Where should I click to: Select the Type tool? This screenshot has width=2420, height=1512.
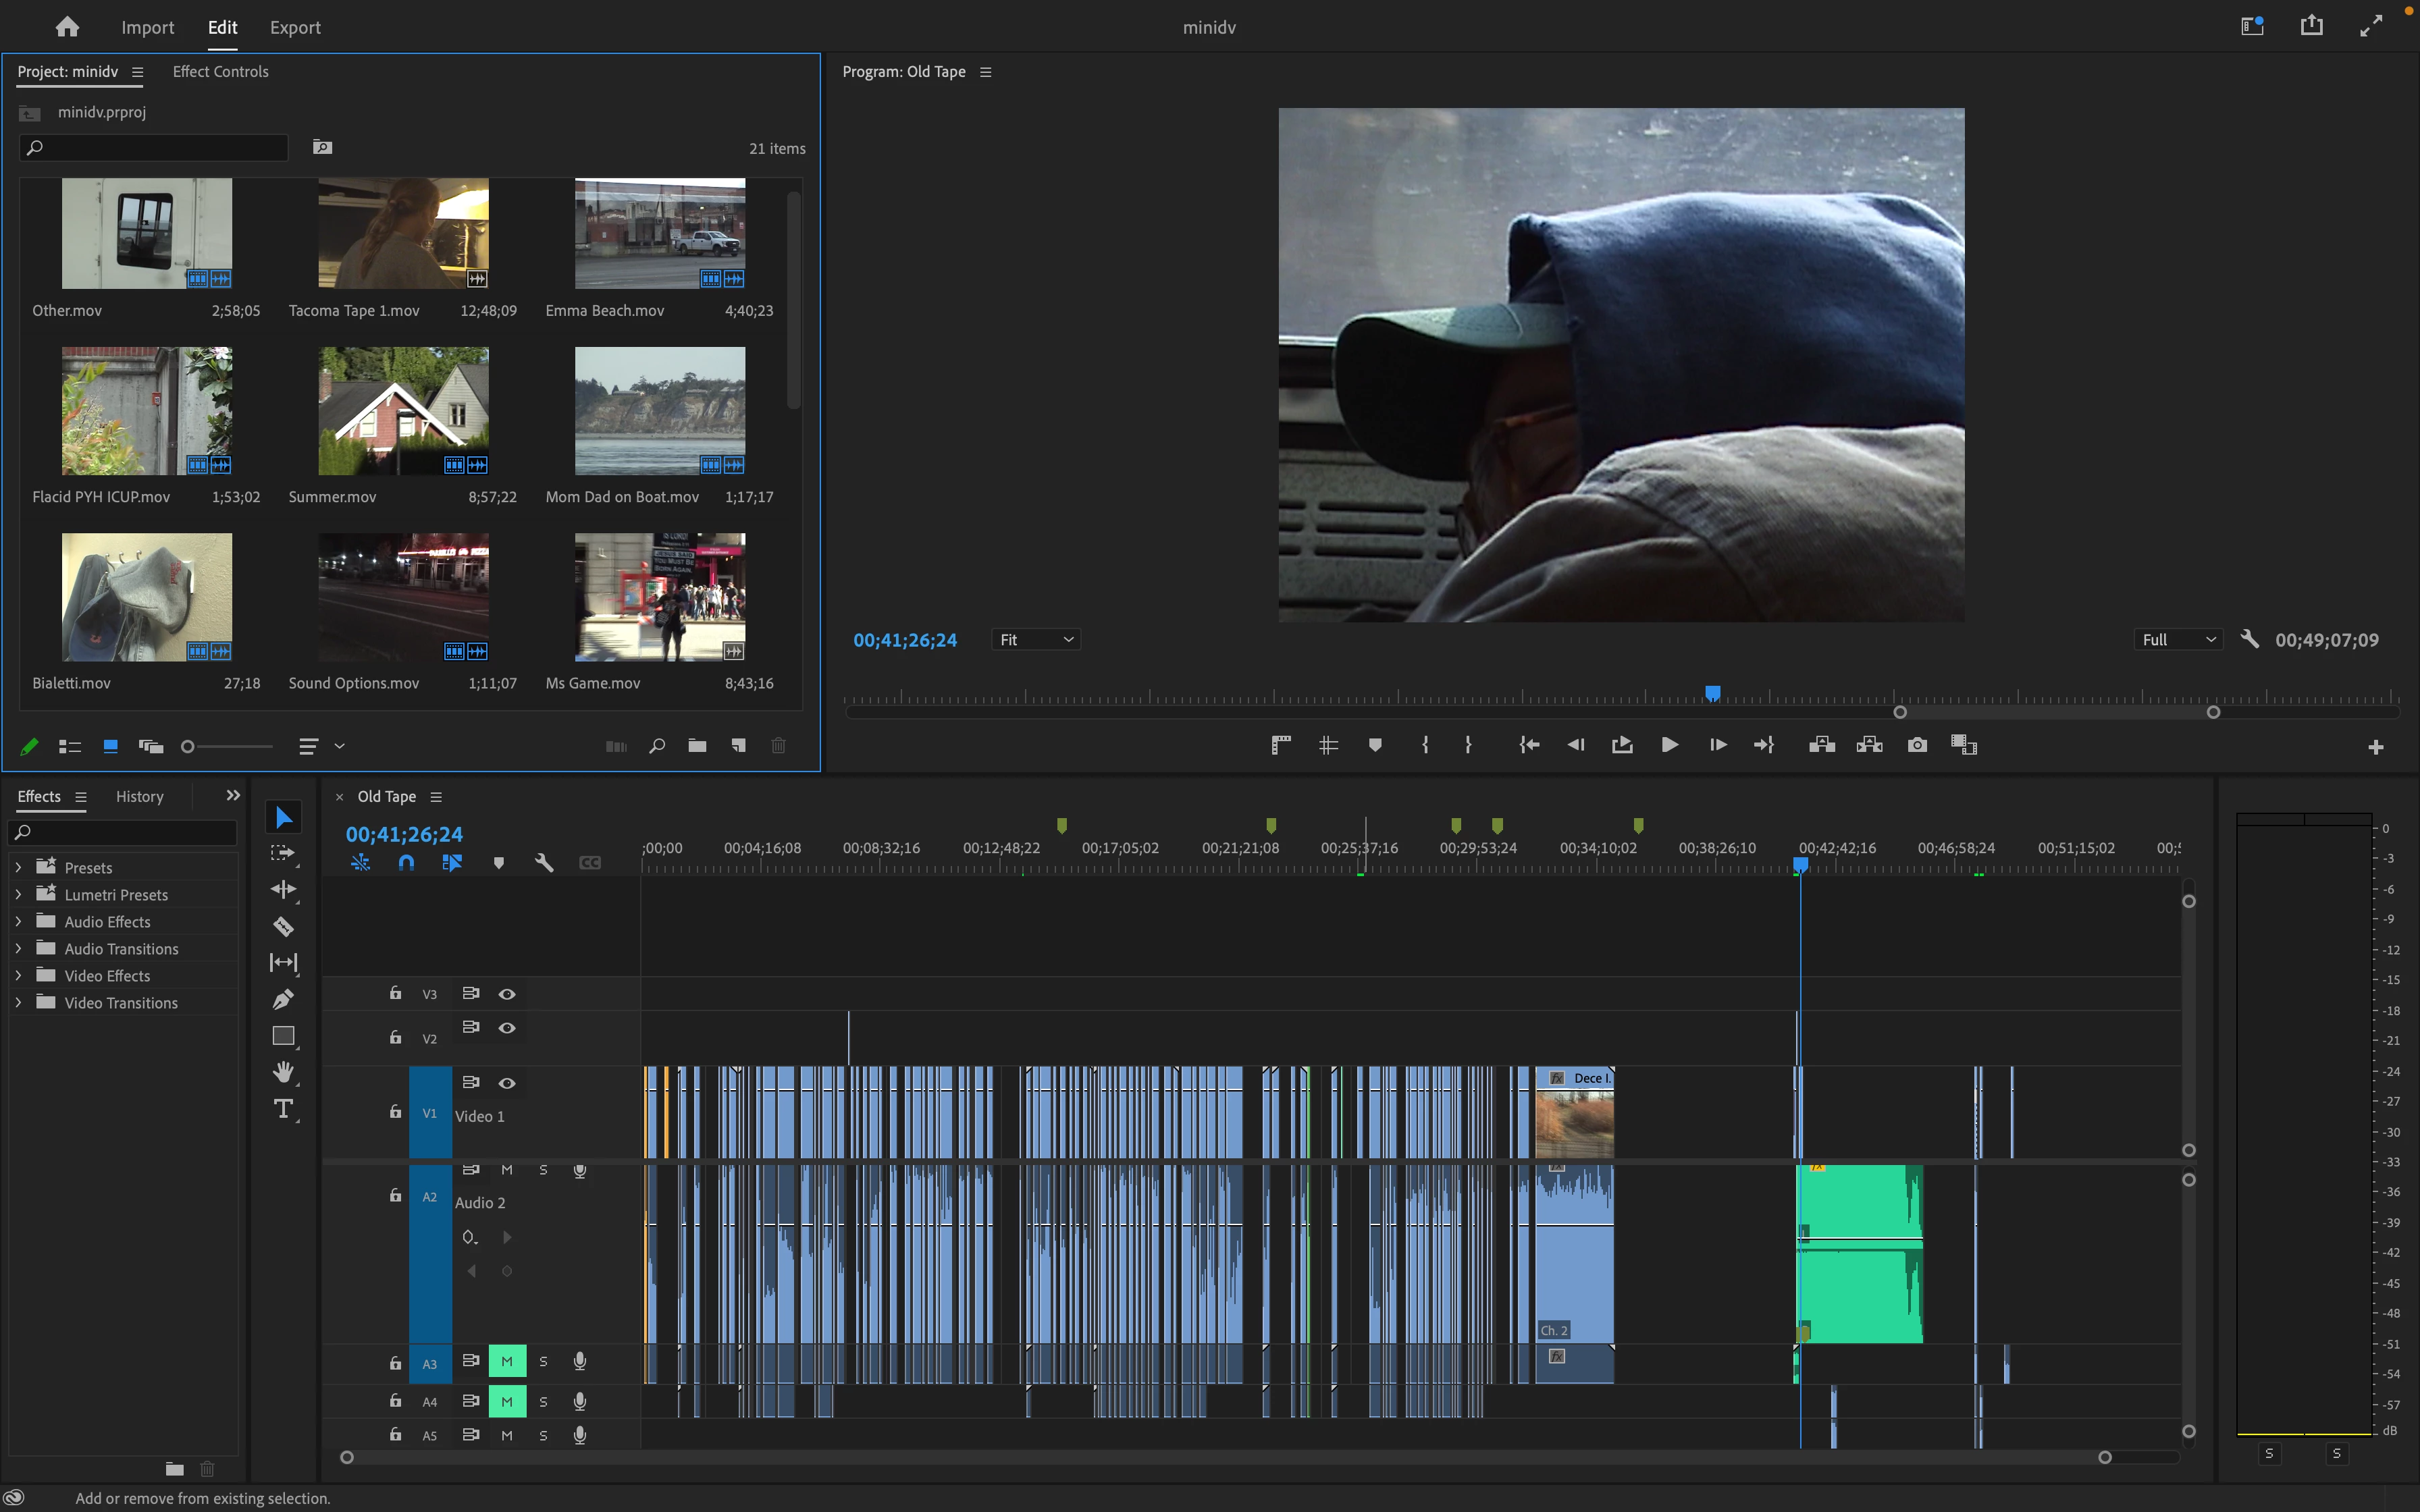283,1109
